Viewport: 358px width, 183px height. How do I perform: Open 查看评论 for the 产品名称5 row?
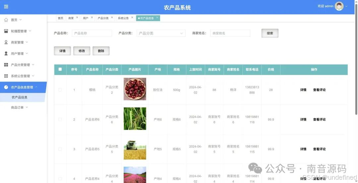pyautogui.click(x=320, y=149)
